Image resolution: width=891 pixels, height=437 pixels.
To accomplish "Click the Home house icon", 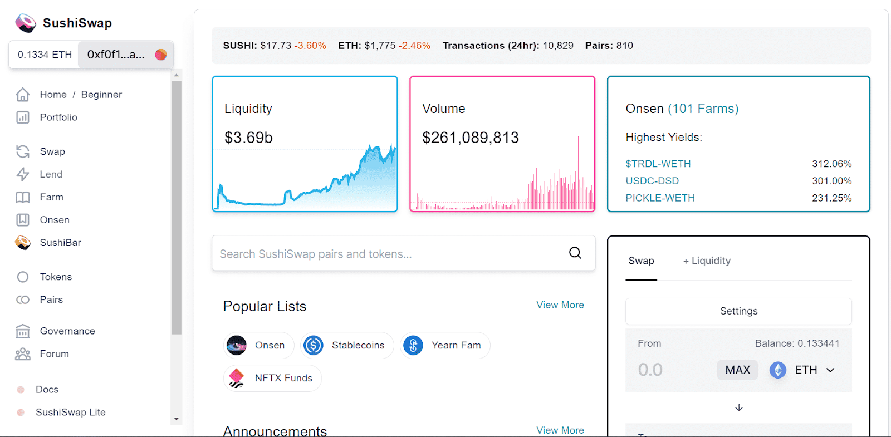I will [23, 95].
